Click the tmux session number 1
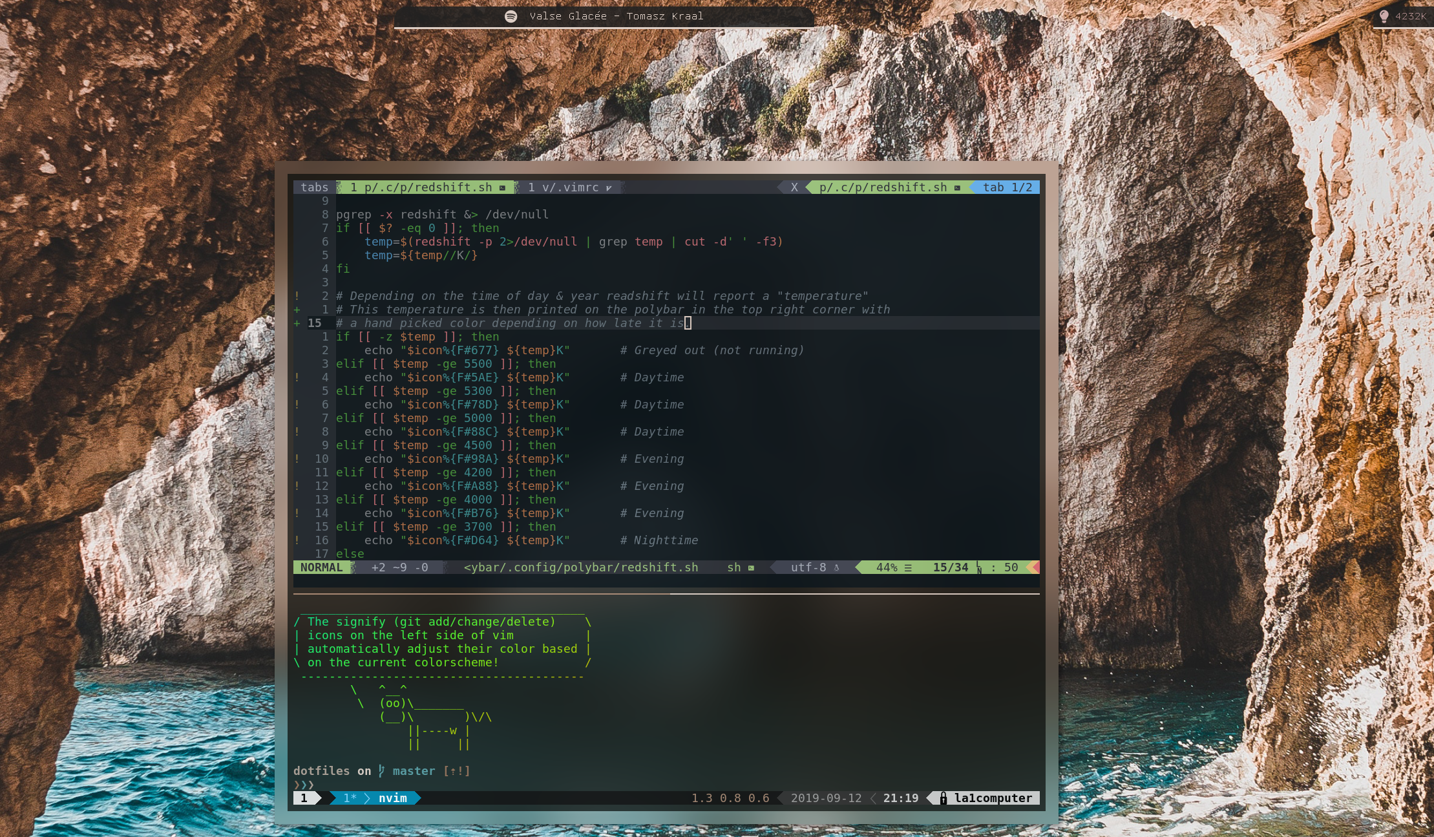Viewport: 1434px width, 837px height. click(304, 798)
